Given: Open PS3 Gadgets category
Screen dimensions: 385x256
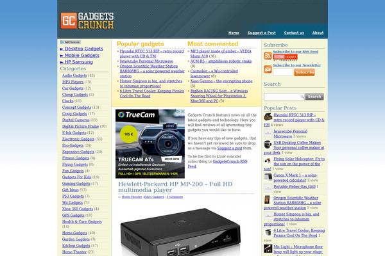Looking at the screenshot, I should pyautogui.click(x=73, y=196).
